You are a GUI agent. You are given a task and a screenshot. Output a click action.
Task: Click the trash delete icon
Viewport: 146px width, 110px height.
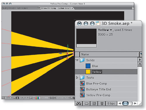(x=102, y=104)
